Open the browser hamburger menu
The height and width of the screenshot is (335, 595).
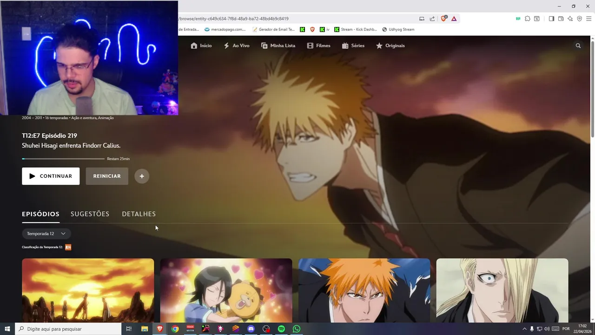click(x=588, y=19)
